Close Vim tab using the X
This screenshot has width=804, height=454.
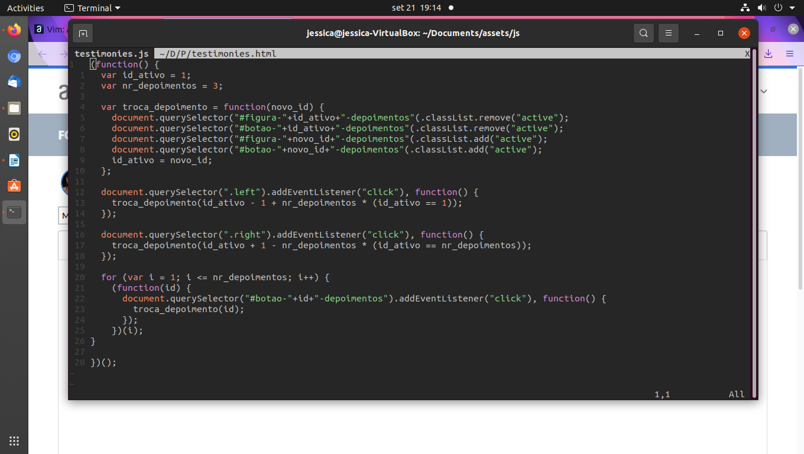(x=747, y=54)
